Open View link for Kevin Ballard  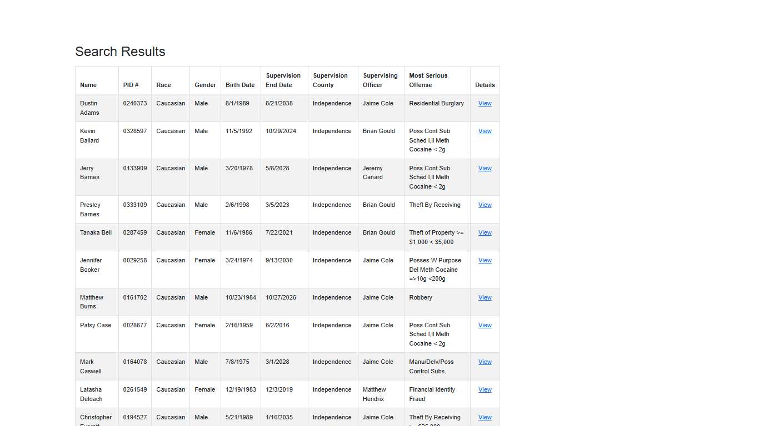pos(485,131)
